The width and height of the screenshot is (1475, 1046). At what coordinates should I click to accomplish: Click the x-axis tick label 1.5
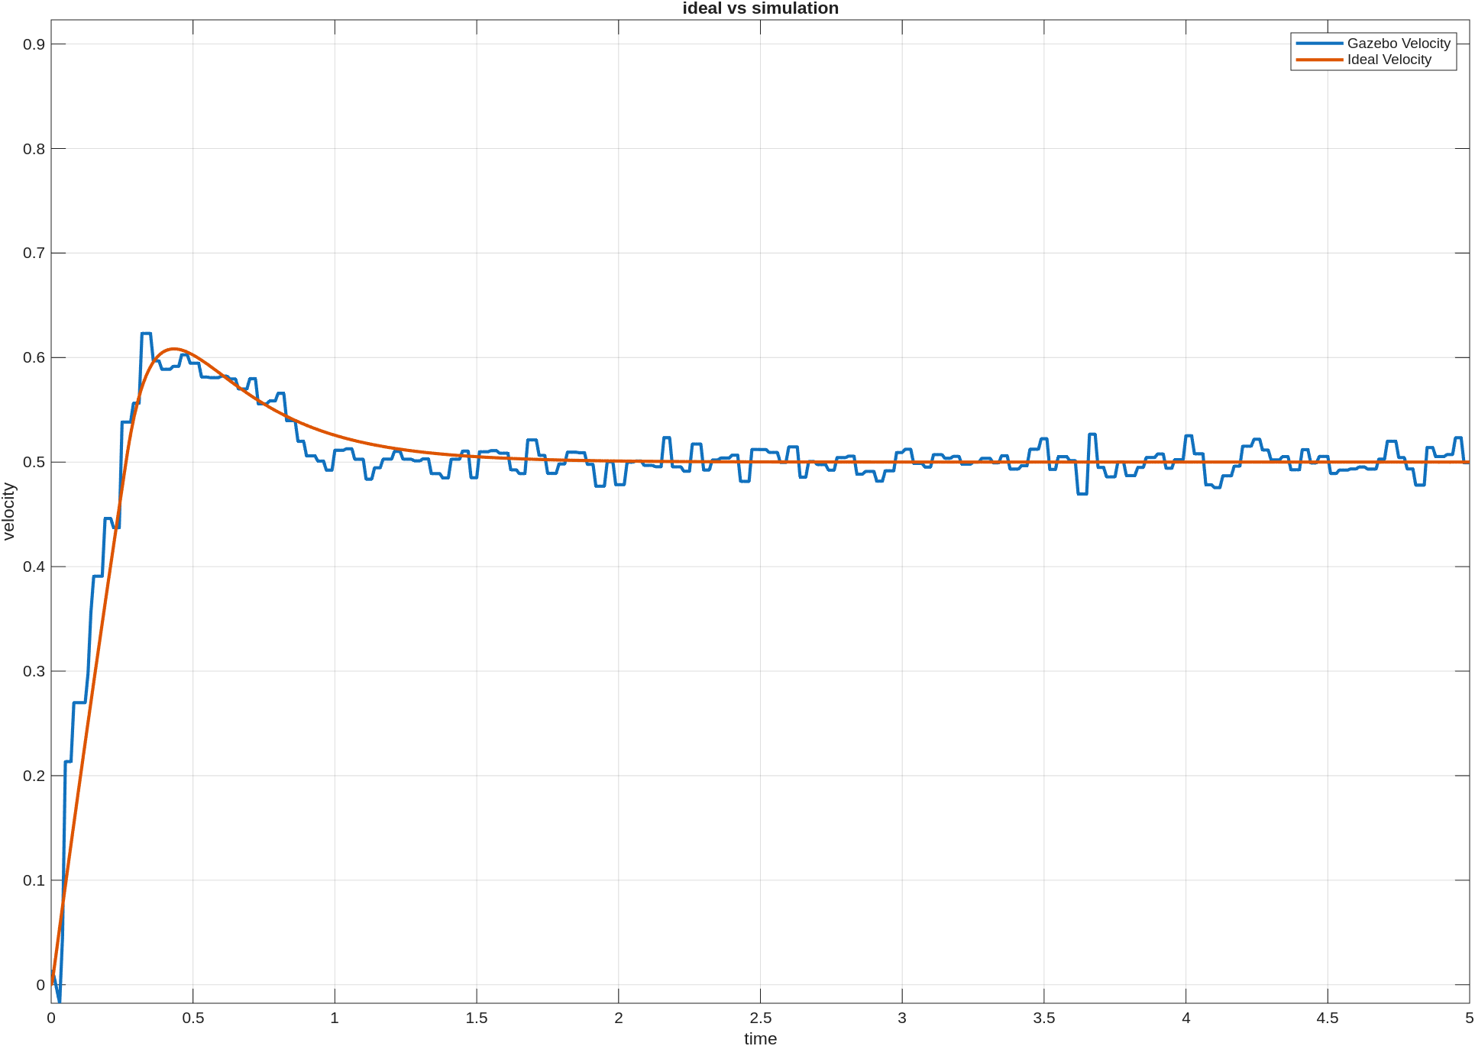477,1018
